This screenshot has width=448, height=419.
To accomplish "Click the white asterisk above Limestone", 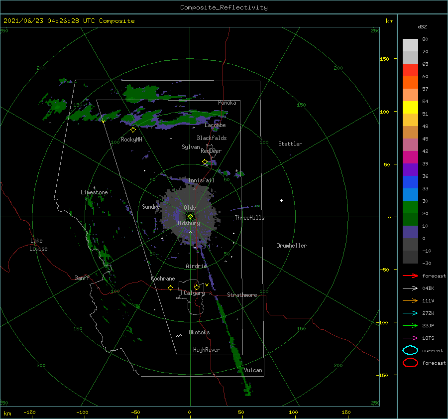I will coord(94,188).
